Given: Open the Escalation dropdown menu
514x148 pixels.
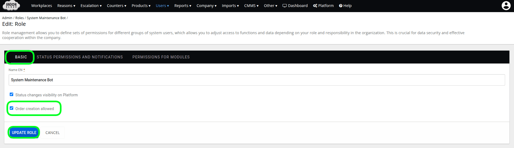Looking at the screenshot, I should click(91, 6).
